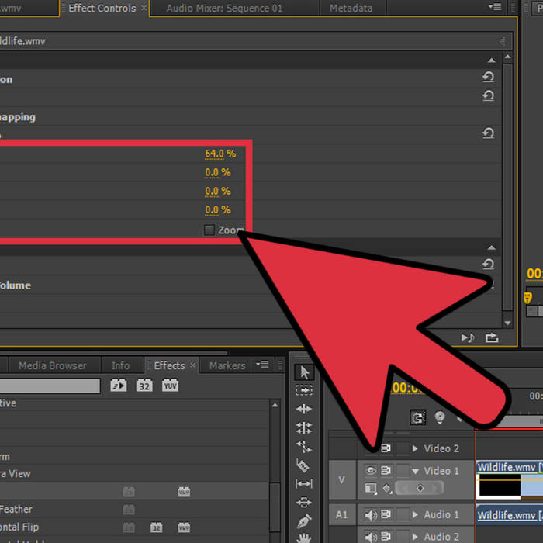
Task: Select the Selection arrow tool
Action: click(304, 373)
